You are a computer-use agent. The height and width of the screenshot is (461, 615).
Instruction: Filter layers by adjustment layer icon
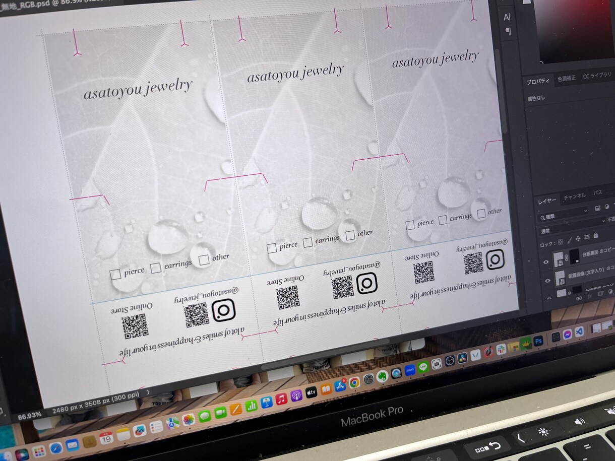pos(607,206)
